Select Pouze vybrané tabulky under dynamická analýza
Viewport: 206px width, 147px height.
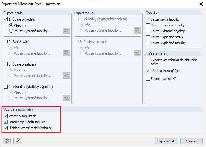[x=82, y=30]
